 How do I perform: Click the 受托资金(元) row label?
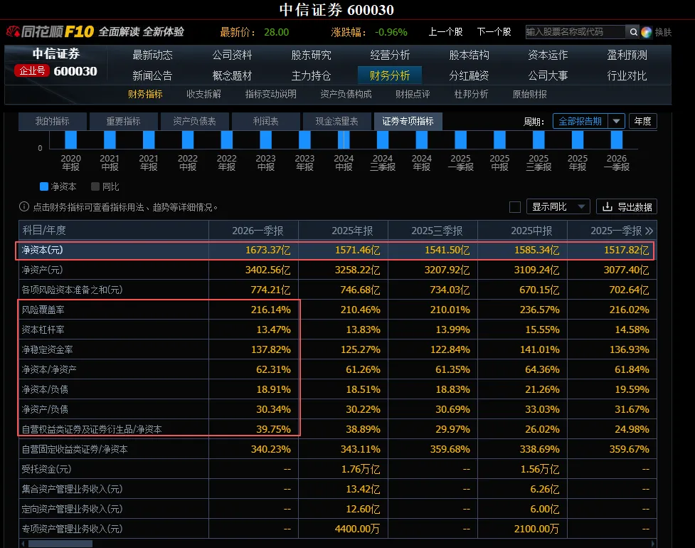(x=46, y=469)
